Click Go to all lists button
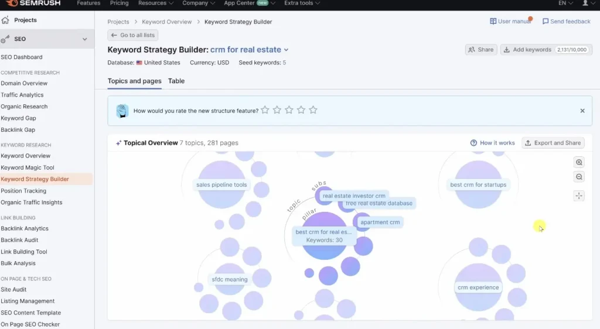Screen dimensions: 600x329 [133, 35]
